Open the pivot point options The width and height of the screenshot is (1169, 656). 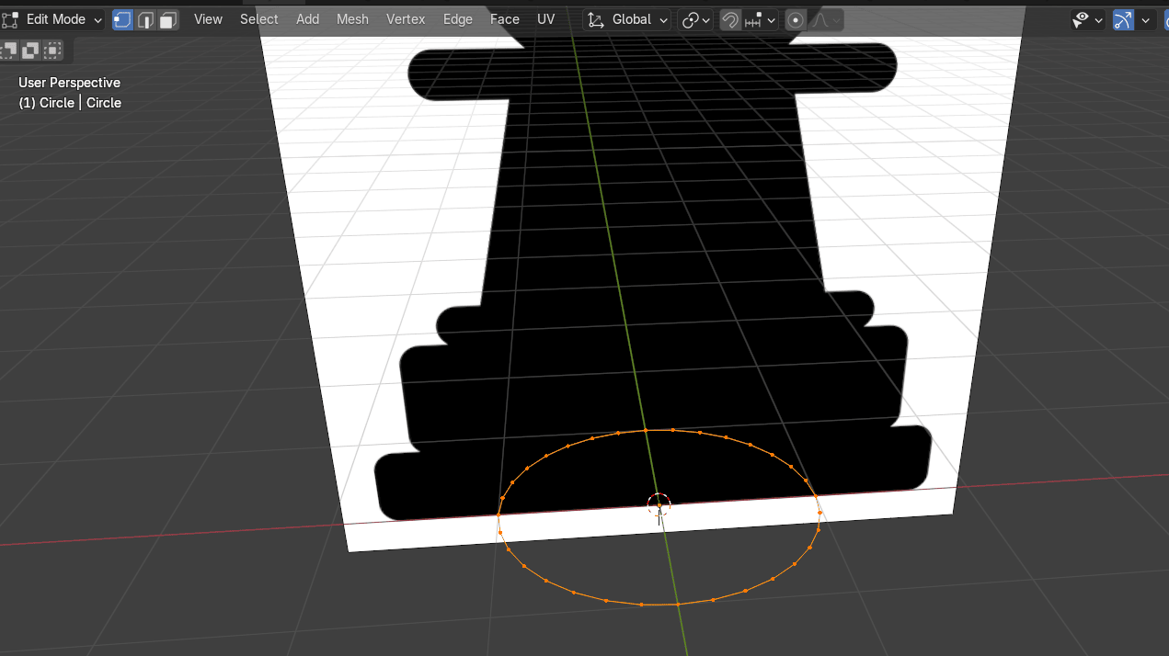(x=696, y=19)
